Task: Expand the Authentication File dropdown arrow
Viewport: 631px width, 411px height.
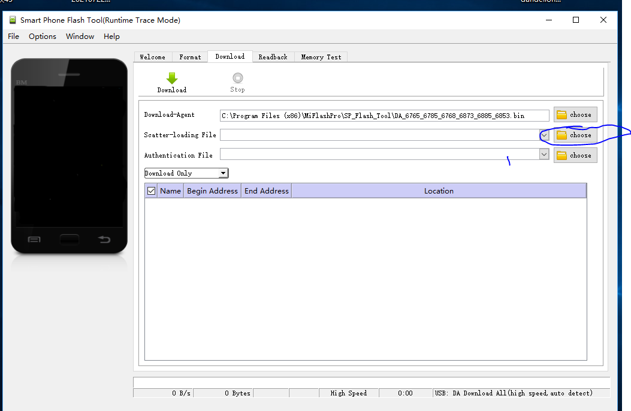Action: (544, 154)
